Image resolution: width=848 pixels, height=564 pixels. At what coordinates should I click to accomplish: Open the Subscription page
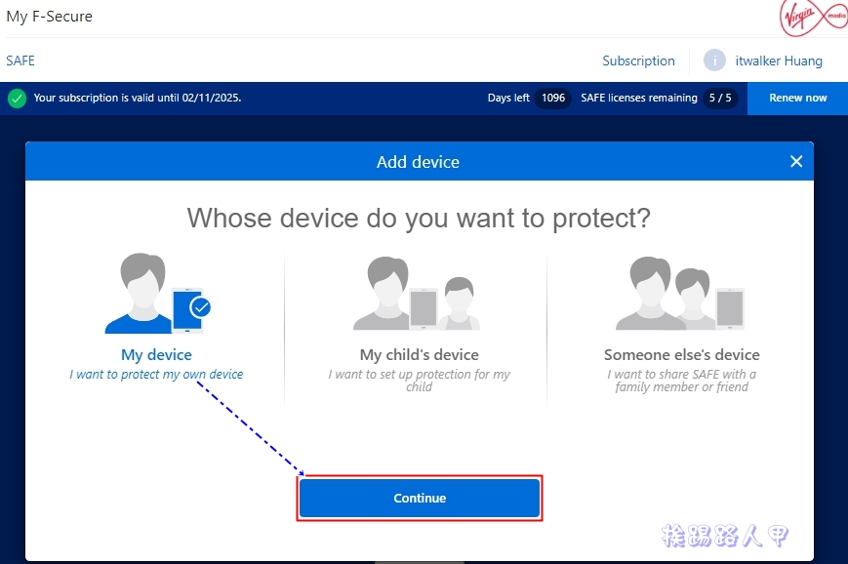click(638, 60)
